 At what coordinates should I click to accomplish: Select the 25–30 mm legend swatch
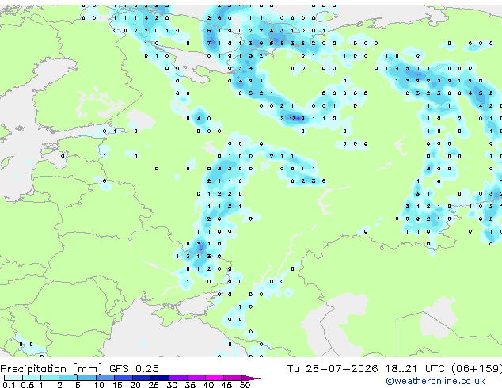(160, 378)
